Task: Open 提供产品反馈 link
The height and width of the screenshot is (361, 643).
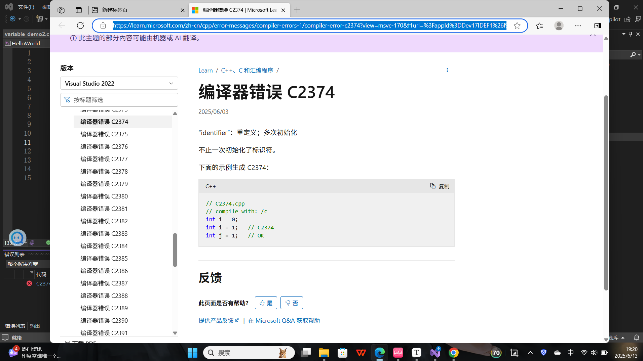Action: pos(219,320)
